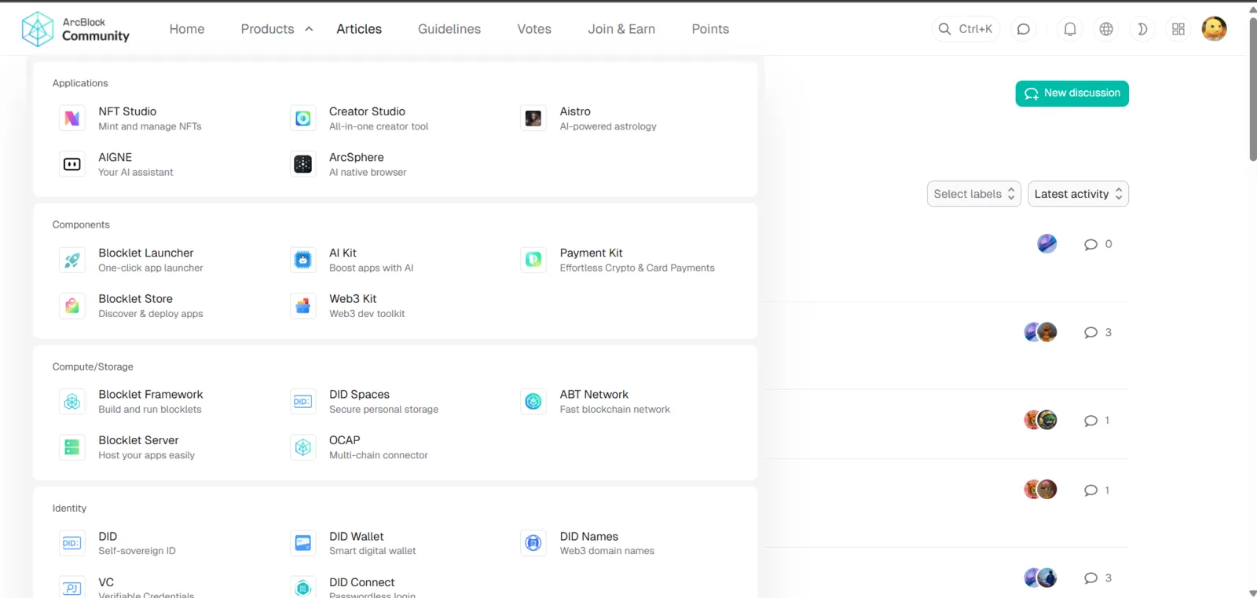Image resolution: width=1257 pixels, height=598 pixels.
Task: Open the Select labels dropdown
Action: [974, 194]
